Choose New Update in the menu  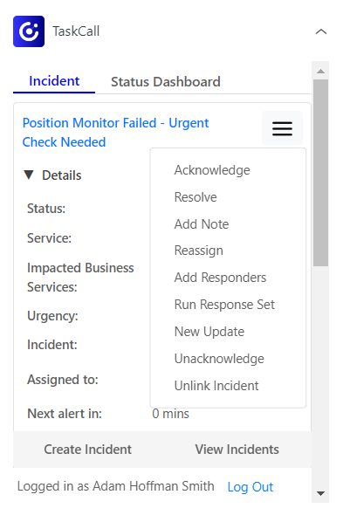(x=209, y=332)
